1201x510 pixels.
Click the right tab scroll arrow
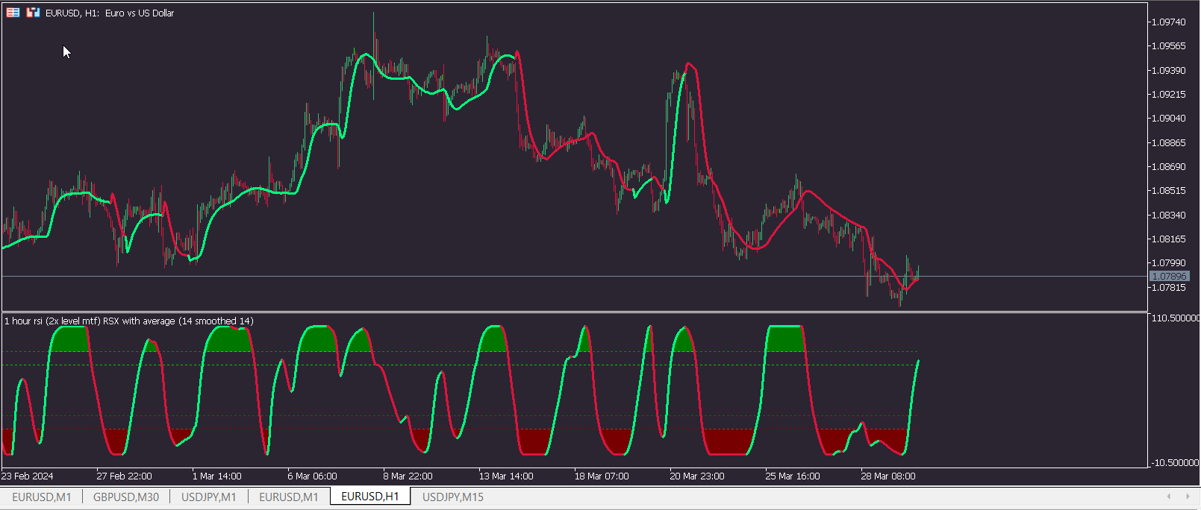click(1188, 497)
